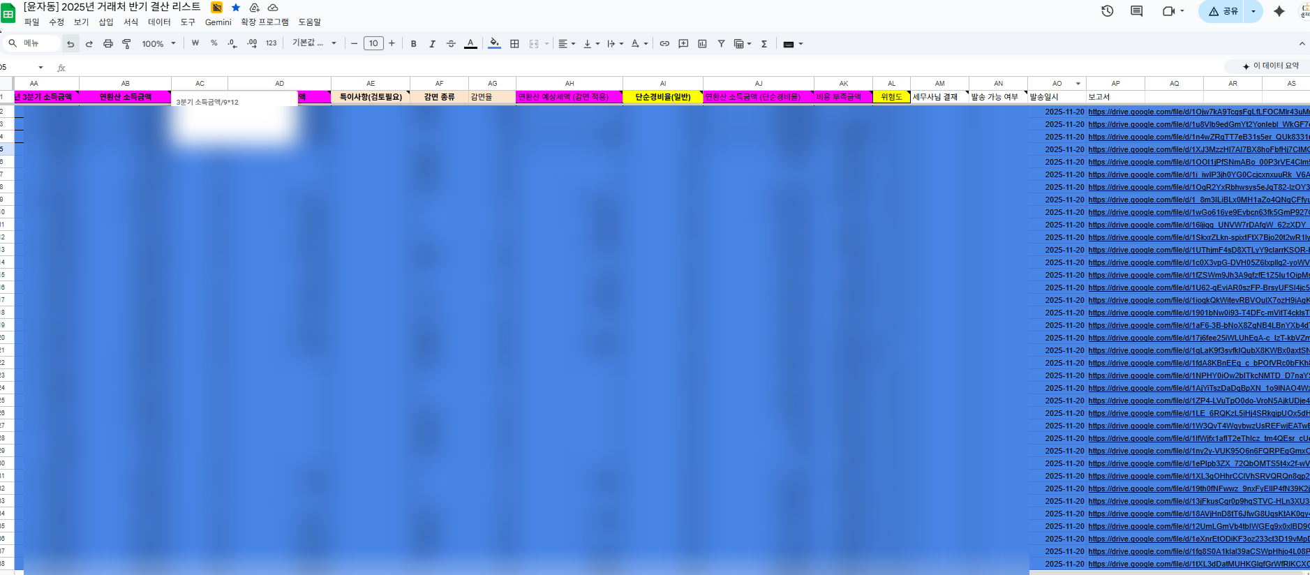Click the 이 데이터 요약 button
The width and height of the screenshot is (1310, 575).
(1270, 66)
